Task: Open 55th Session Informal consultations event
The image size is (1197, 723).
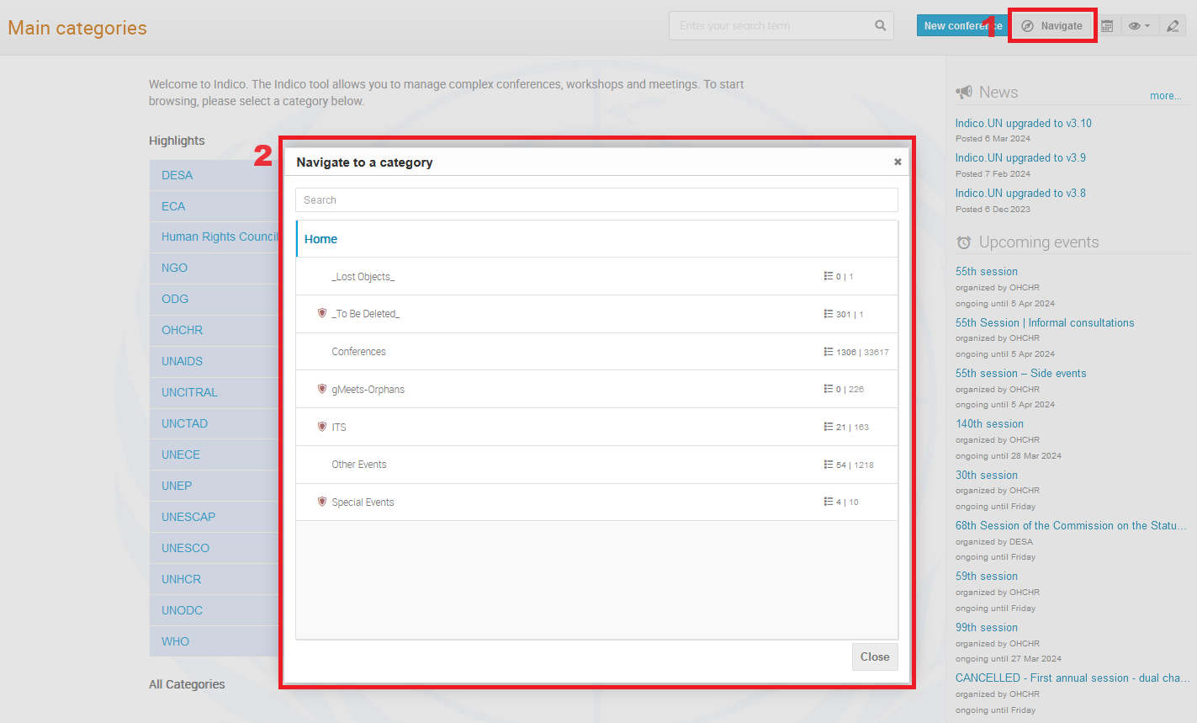Action: [1045, 322]
